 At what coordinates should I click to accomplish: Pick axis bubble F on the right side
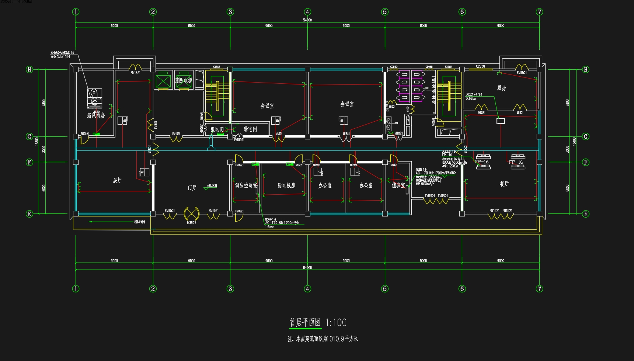click(586, 162)
